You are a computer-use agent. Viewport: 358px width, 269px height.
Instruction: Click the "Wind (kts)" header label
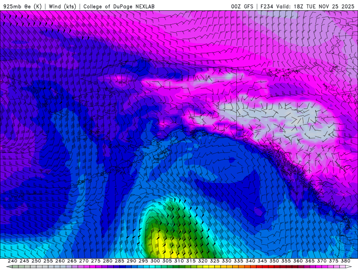pos(63,6)
